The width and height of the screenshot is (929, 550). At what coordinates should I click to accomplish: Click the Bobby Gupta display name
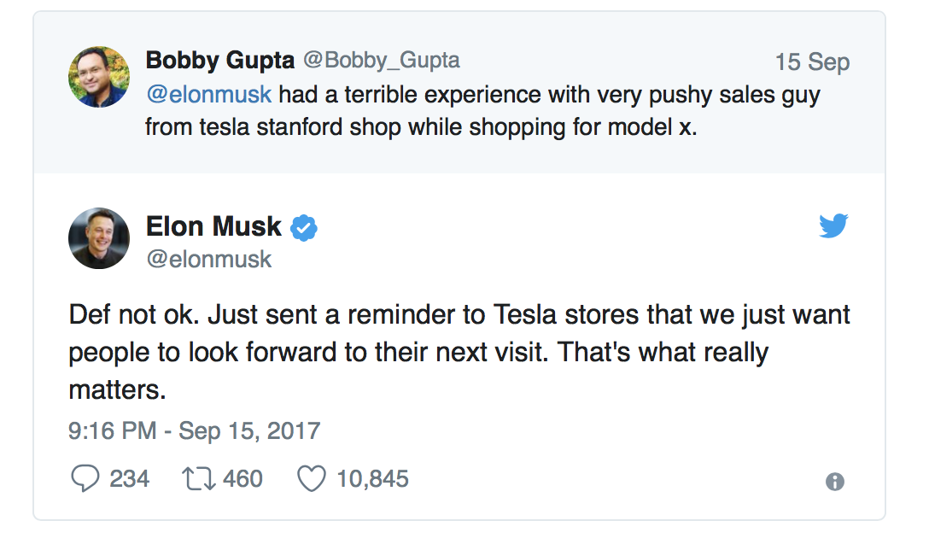[219, 61]
